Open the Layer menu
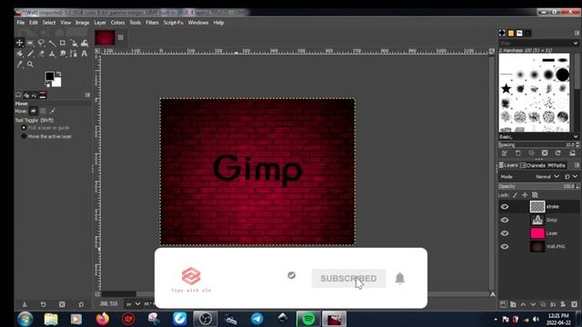This screenshot has width=582, height=327. 100,23
